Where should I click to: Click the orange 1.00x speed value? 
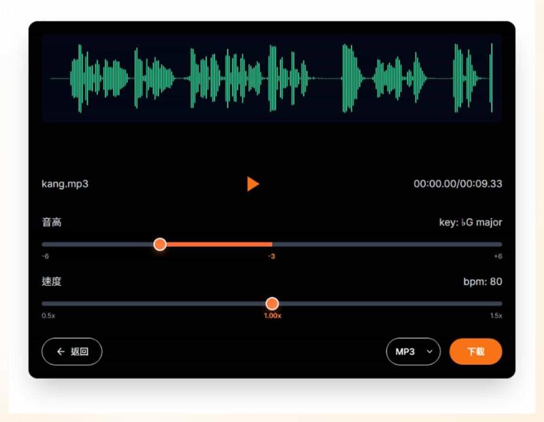click(273, 315)
